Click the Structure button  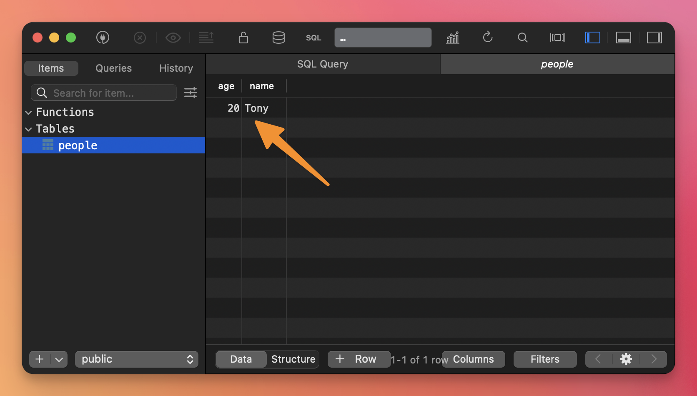293,359
